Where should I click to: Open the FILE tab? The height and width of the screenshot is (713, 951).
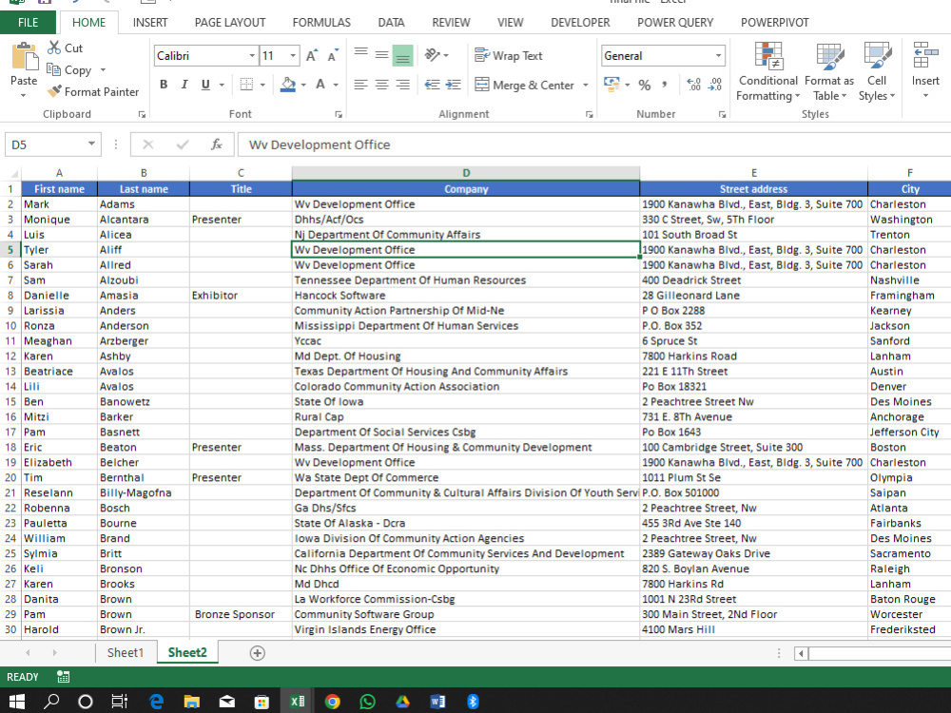[28, 23]
